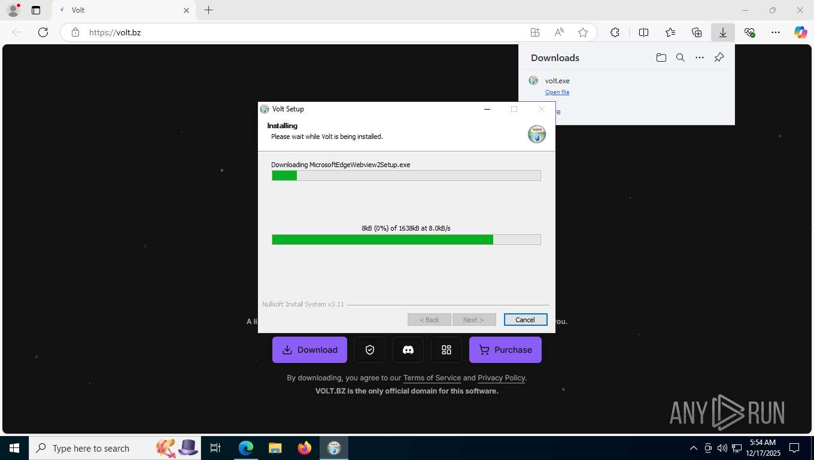Click the shield icon button on page
Screen dimensions: 814x460
click(x=370, y=350)
